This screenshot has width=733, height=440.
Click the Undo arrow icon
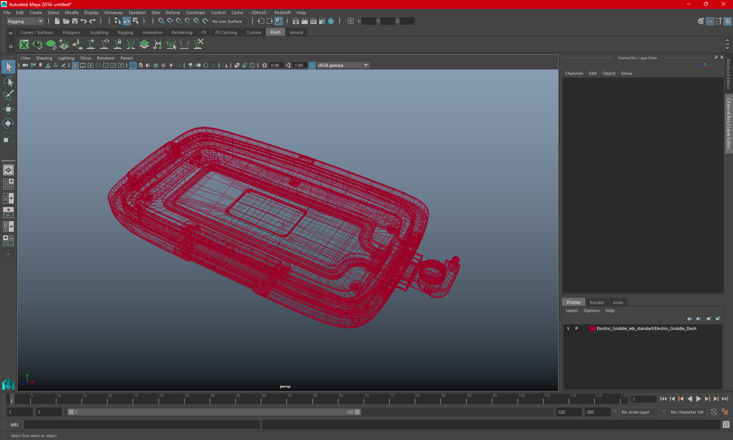tap(83, 21)
